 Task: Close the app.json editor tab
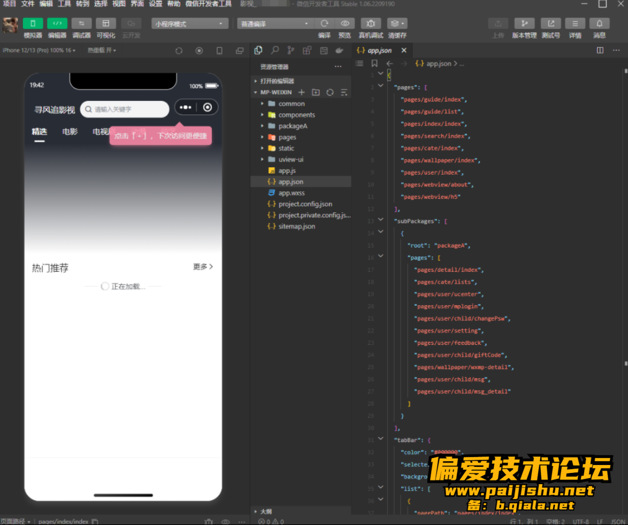[x=404, y=51]
